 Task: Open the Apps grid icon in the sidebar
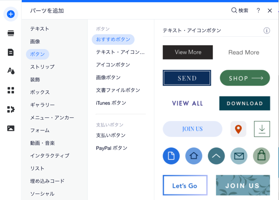click(x=11, y=90)
